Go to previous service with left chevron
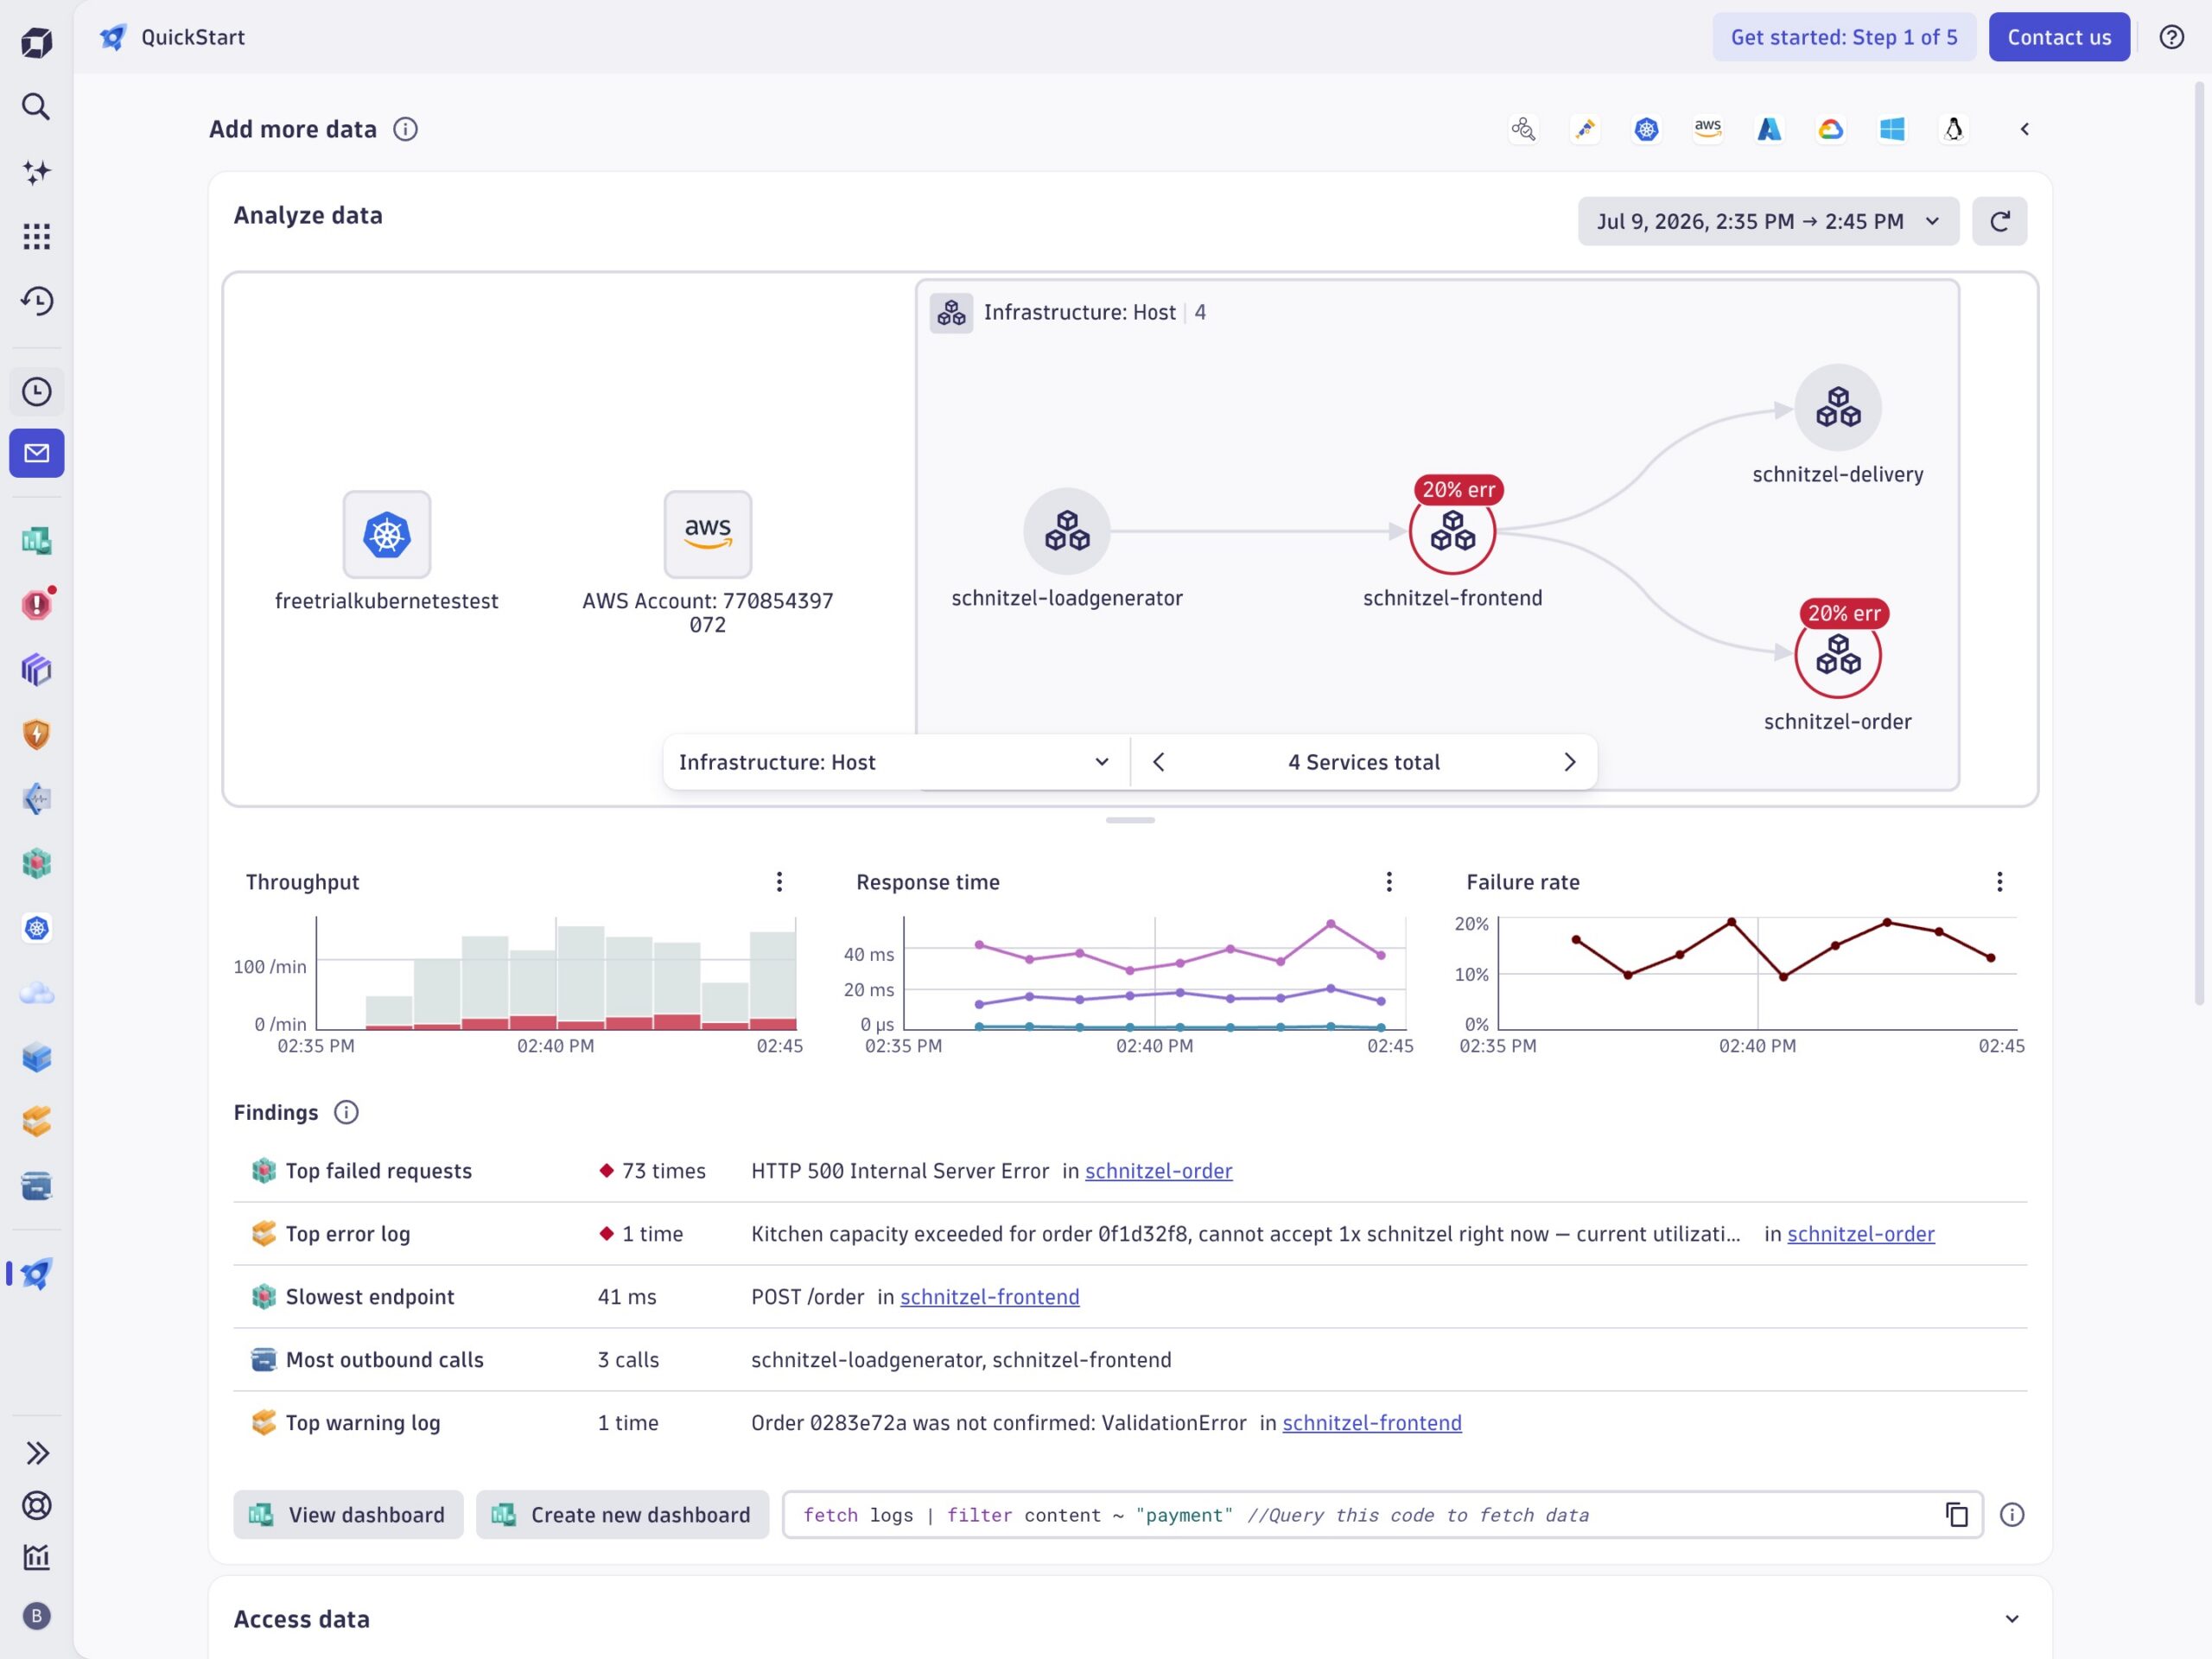 [1158, 762]
